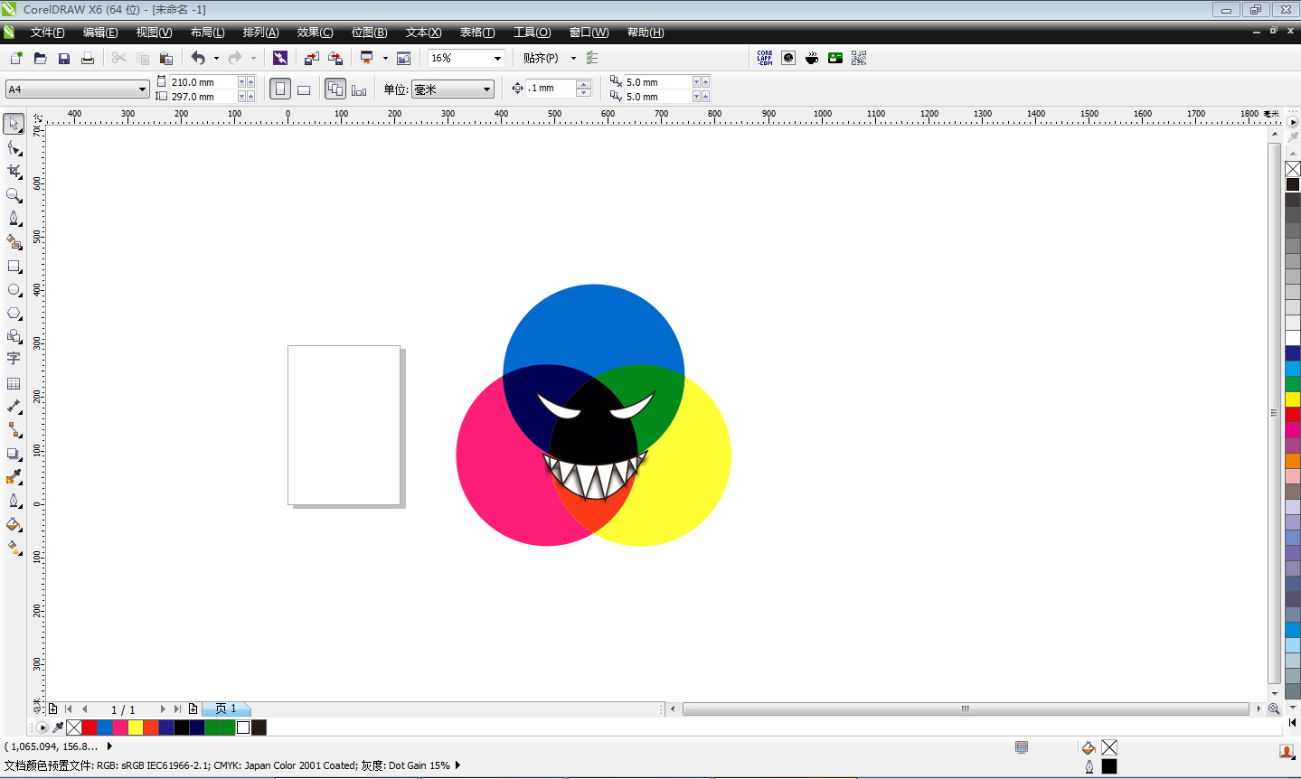Expand the A4 page size dropdown
This screenshot has width=1301, height=779.
pyautogui.click(x=142, y=89)
